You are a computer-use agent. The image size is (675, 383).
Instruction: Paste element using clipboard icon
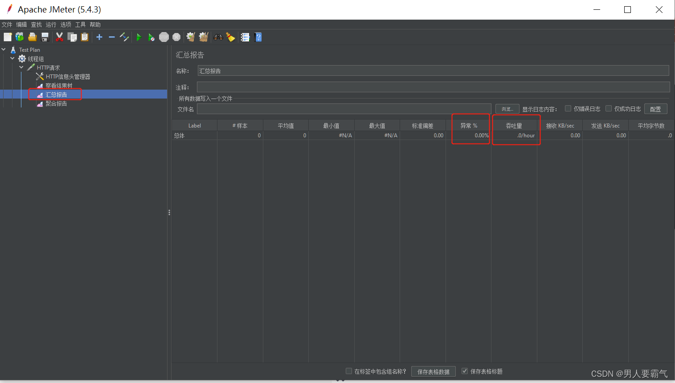point(85,37)
